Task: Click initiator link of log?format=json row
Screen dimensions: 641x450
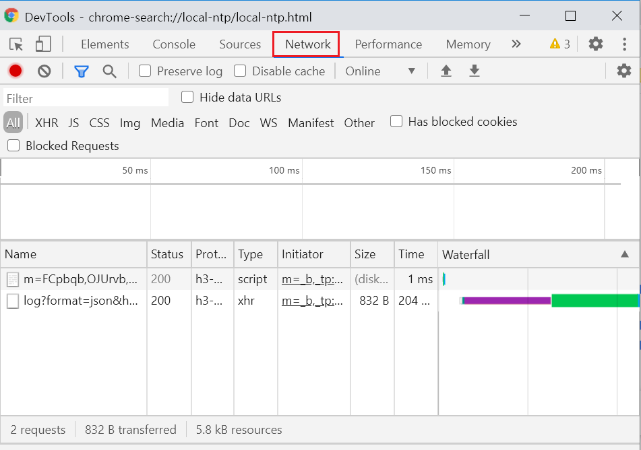Action: point(312,301)
